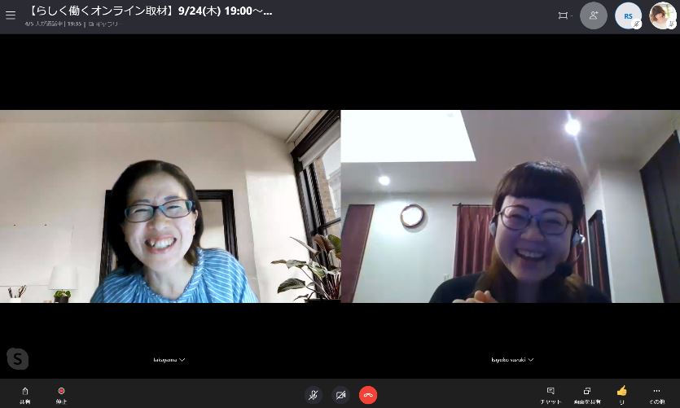The width and height of the screenshot is (680, 408).
Task: Toggle the microphone mute button
Action: click(x=313, y=395)
